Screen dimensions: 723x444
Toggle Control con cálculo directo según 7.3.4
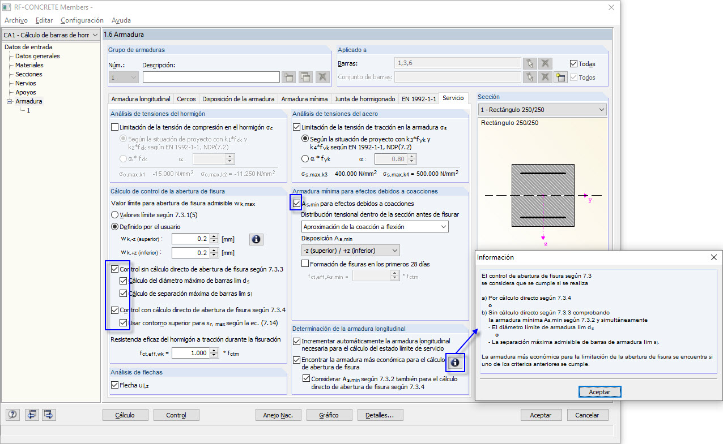[116, 310]
